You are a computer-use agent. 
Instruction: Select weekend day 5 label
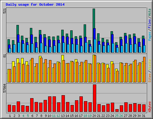pos(28,116)
